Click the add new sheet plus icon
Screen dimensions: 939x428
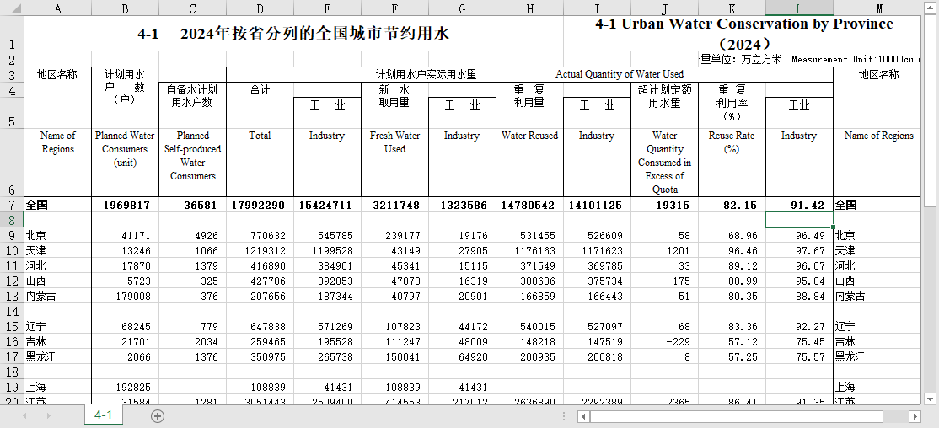click(x=158, y=416)
